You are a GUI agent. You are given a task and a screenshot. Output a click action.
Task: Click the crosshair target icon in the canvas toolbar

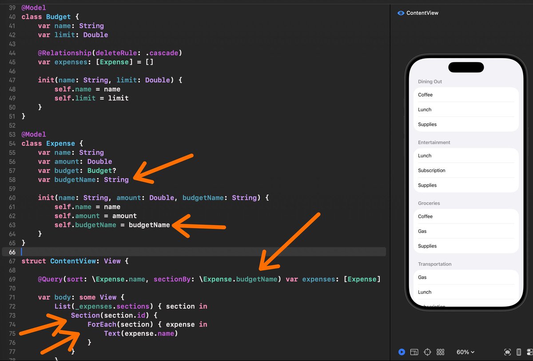pos(427,352)
